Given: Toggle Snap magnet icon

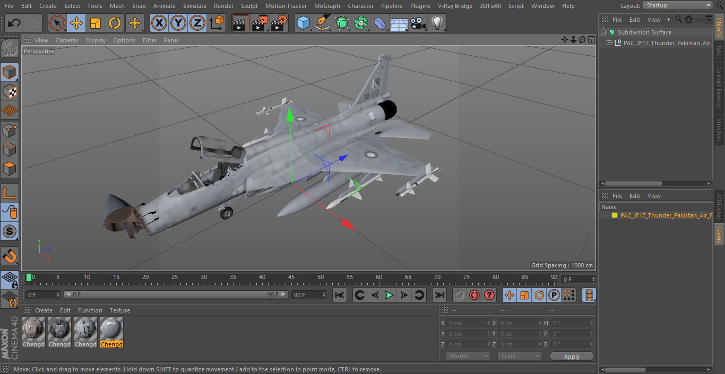Looking at the screenshot, I should pyautogui.click(x=10, y=256).
